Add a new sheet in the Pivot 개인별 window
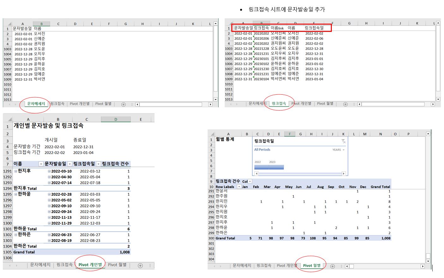The width and height of the screenshot is (444, 278). 140,266
